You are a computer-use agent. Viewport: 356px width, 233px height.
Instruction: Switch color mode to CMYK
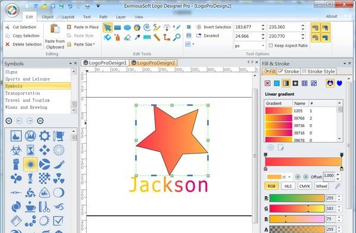coord(304,186)
